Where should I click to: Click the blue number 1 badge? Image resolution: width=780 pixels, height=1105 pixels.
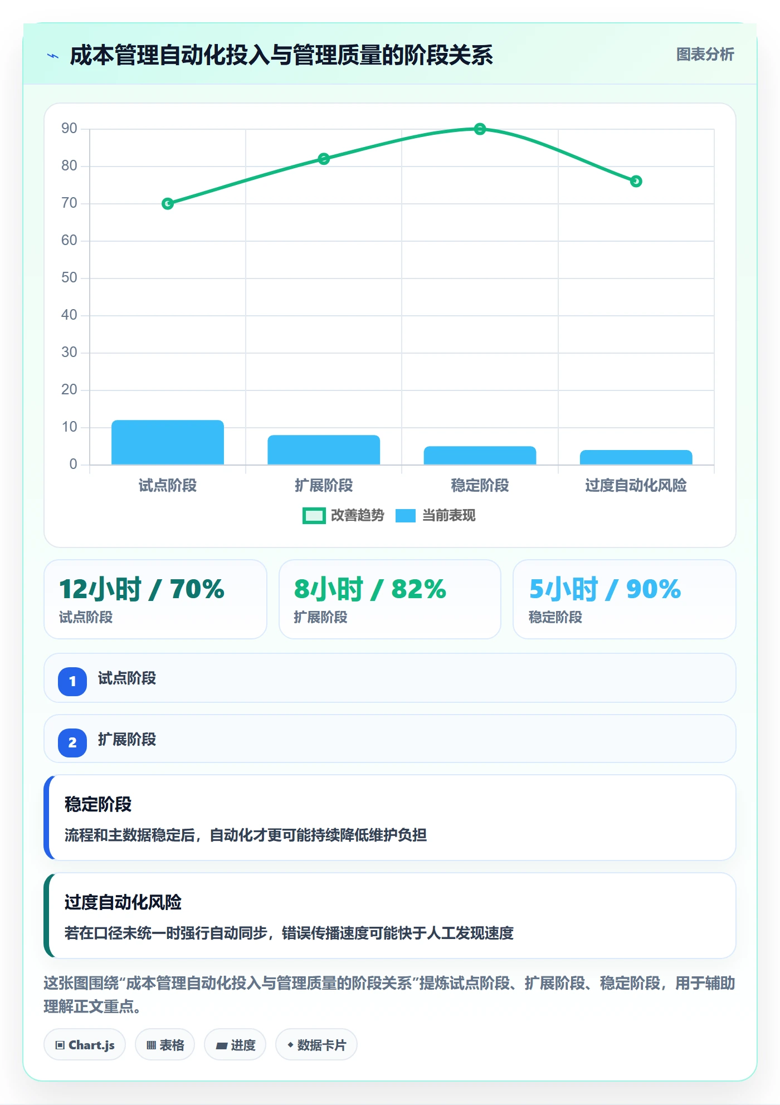click(x=72, y=681)
